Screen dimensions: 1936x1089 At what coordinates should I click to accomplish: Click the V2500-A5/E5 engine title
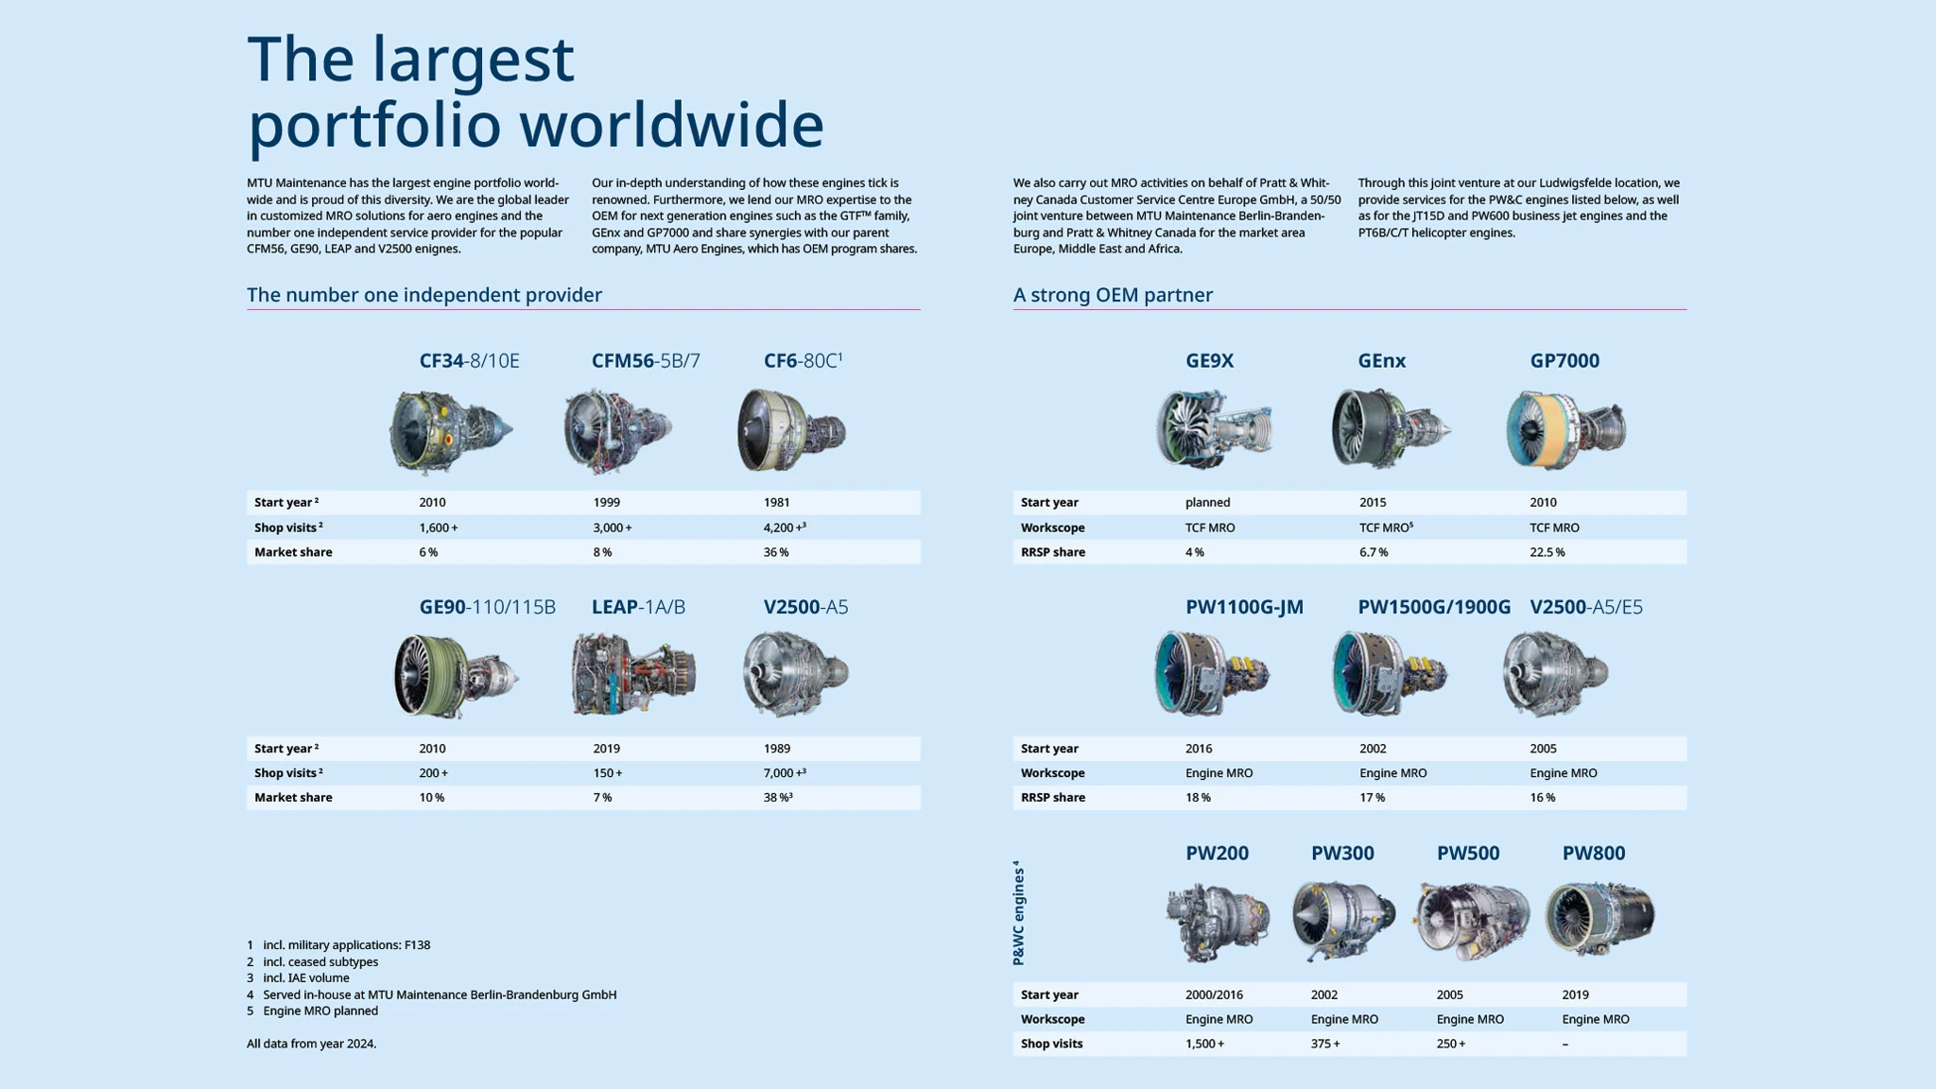(1585, 607)
